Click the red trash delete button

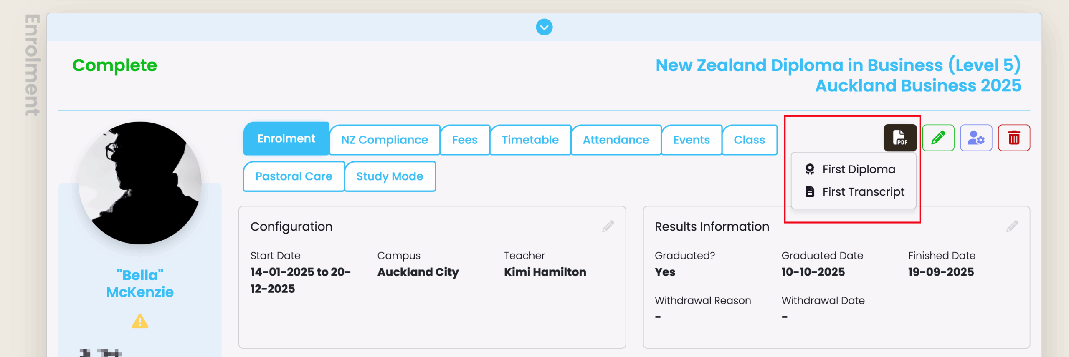point(1014,138)
